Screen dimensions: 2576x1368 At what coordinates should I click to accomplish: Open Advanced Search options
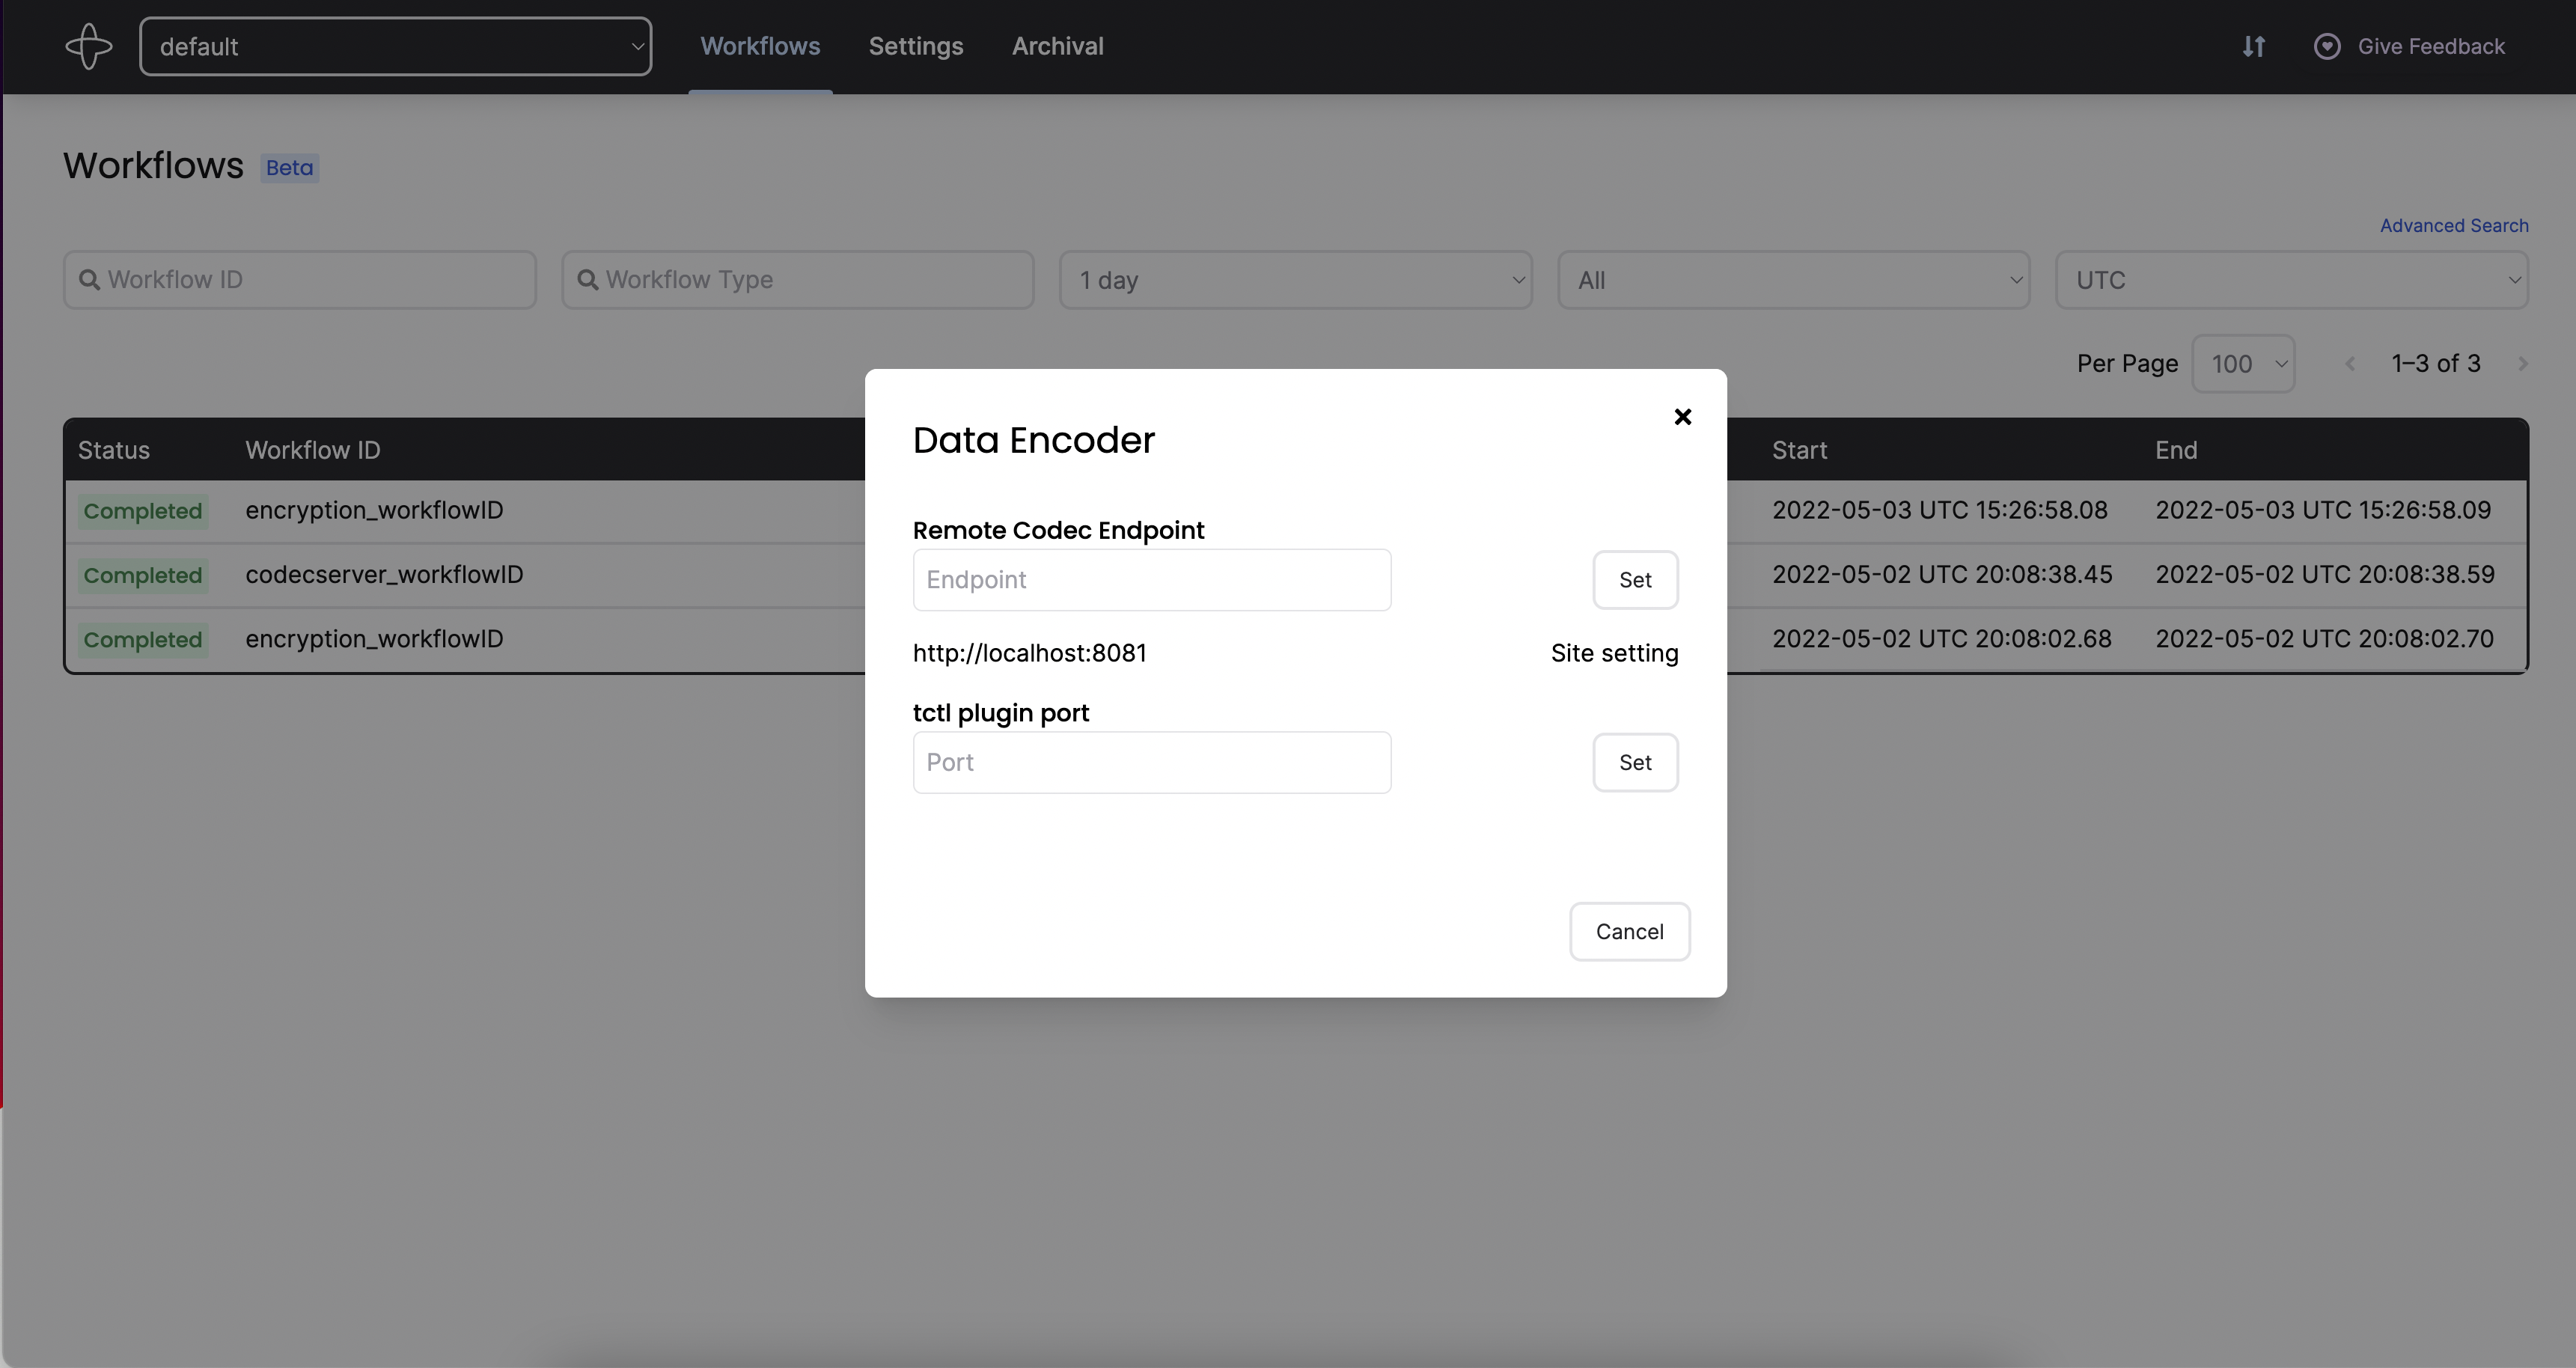(2453, 225)
